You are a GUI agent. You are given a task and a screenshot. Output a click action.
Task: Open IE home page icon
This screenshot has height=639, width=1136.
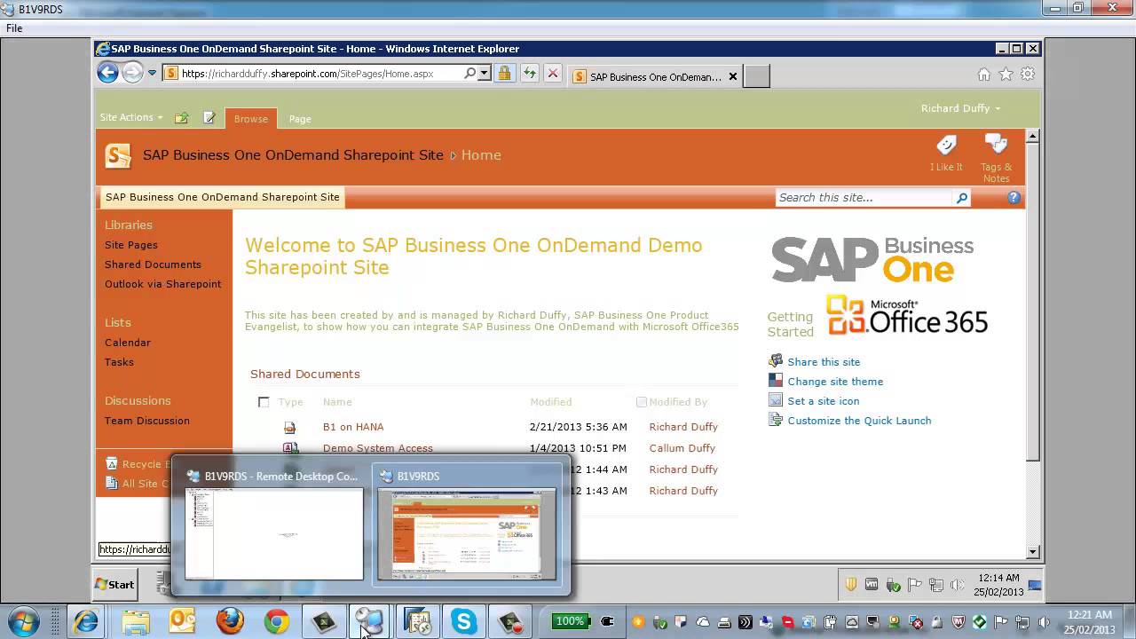(983, 75)
